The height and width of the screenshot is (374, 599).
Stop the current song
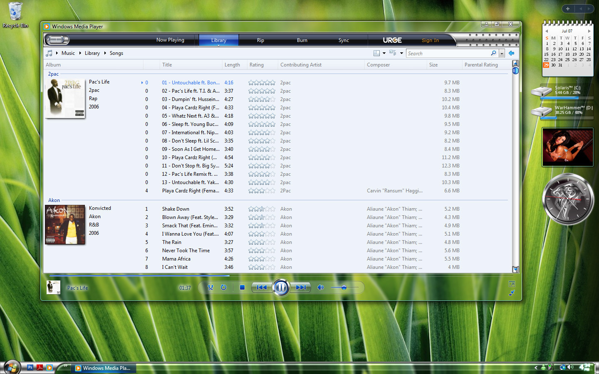pos(242,287)
